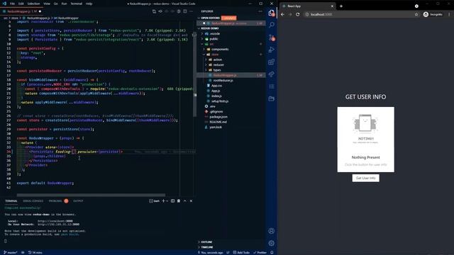Screen dimensions: 454x255
Task: Open the Manage gear in VS Code
Action: click(271, 243)
